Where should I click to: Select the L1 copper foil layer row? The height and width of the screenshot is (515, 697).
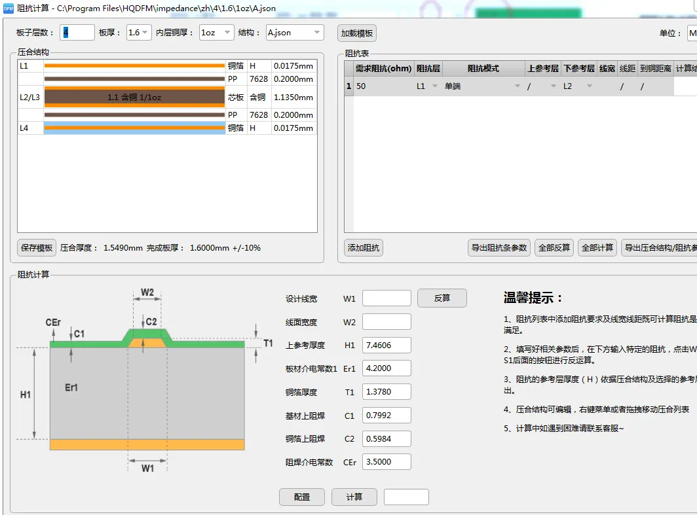coord(167,65)
